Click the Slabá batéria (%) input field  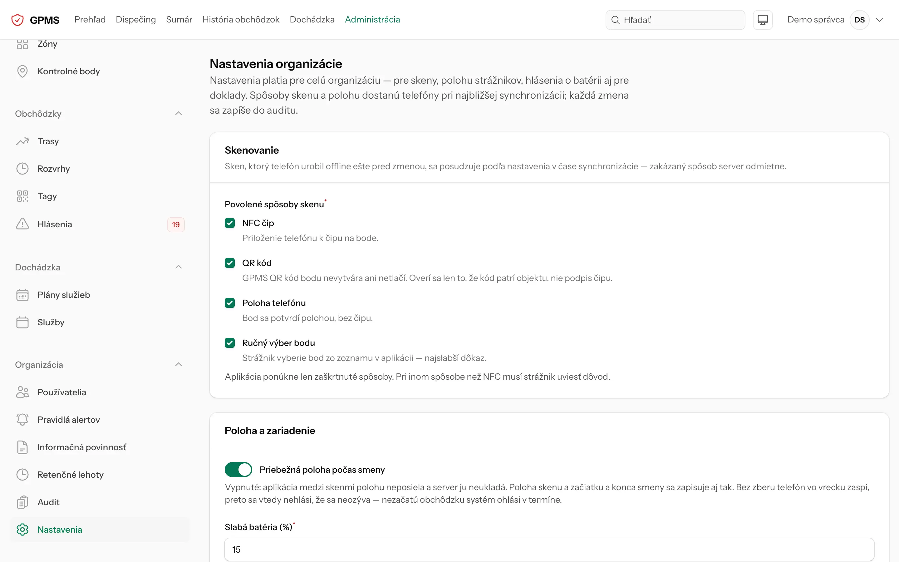click(x=549, y=550)
